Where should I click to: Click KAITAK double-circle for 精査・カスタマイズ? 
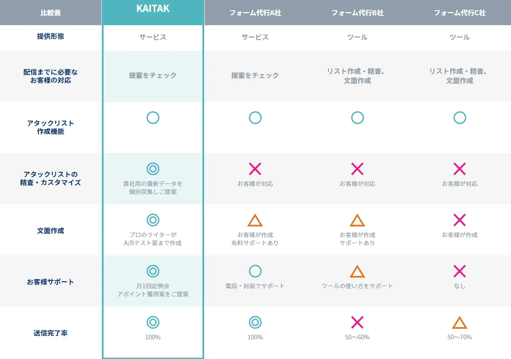pyautogui.click(x=153, y=169)
